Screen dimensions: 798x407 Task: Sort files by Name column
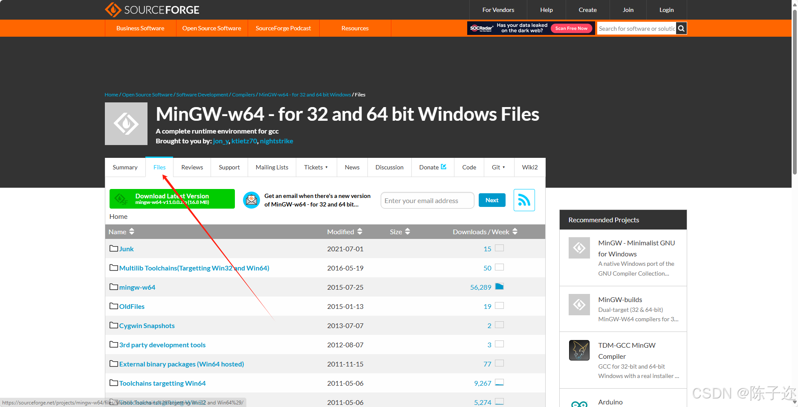[121, 232]
